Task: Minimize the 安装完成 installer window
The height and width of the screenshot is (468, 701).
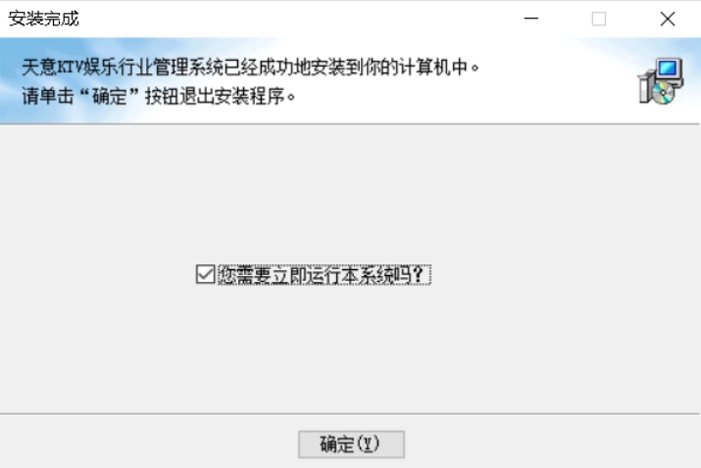Action: tap(530, 19)
